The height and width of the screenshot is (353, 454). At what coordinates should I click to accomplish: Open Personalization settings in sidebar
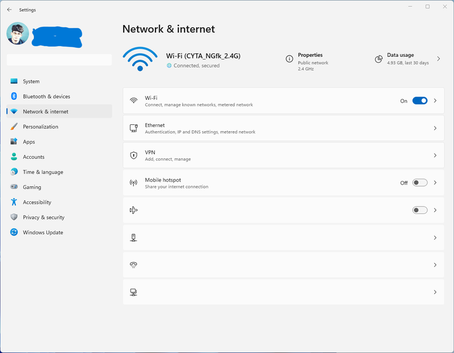pos(40,127)
